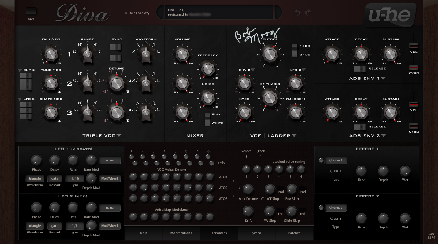Open the Patches tab
This screenshot has width=438, height=244.
295,233
